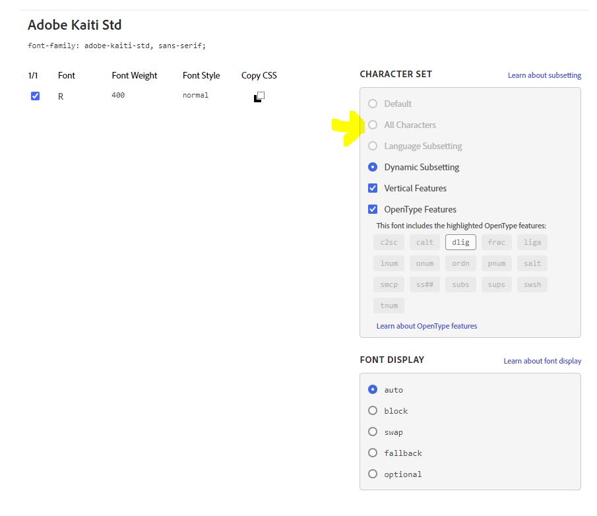Select the All Characters subsetting option
Viewport: 597px width, 516px height.
[x=373, y=125]
